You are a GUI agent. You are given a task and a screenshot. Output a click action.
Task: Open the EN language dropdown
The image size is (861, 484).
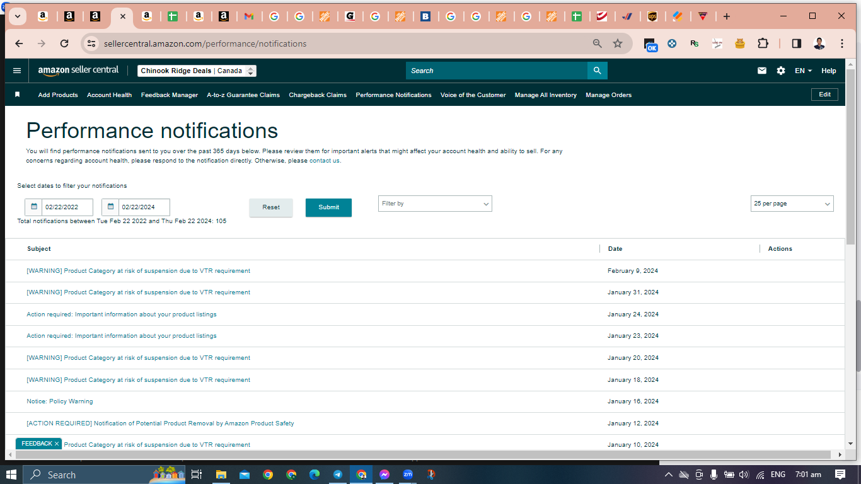click(803, 71)
